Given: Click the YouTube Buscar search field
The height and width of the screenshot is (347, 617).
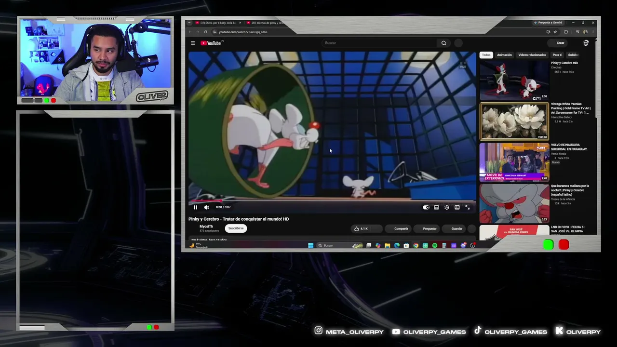Looking at the screenshot, I should 379,43.
